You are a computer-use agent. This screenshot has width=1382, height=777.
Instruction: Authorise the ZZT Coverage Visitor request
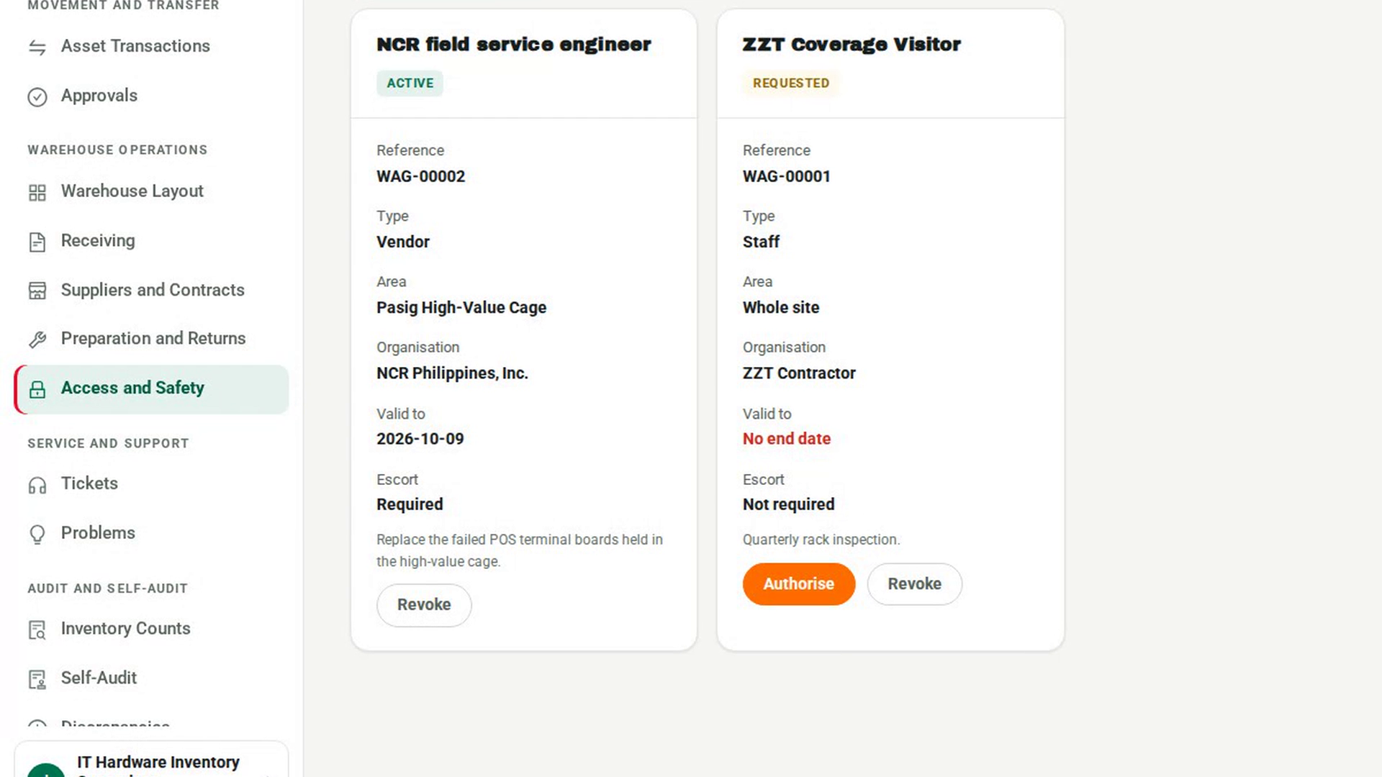tap(799, 583)
